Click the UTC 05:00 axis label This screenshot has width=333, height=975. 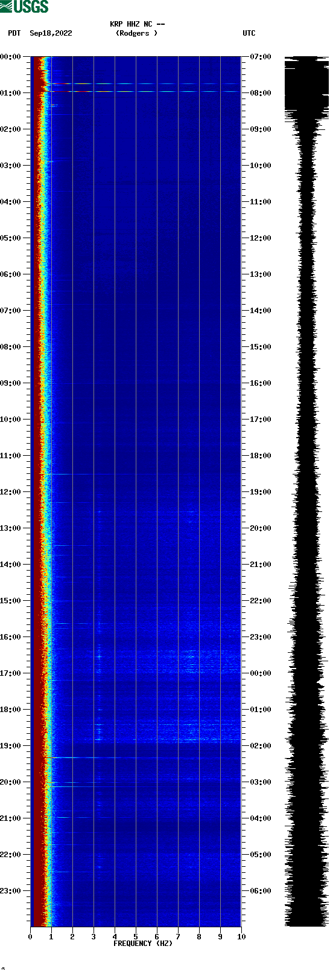pyautogui.click(x=261, y=855)
